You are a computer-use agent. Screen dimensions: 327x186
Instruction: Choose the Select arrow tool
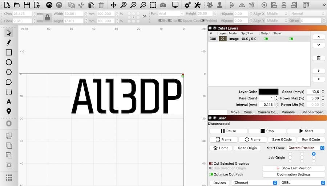(x=9, y=33)
